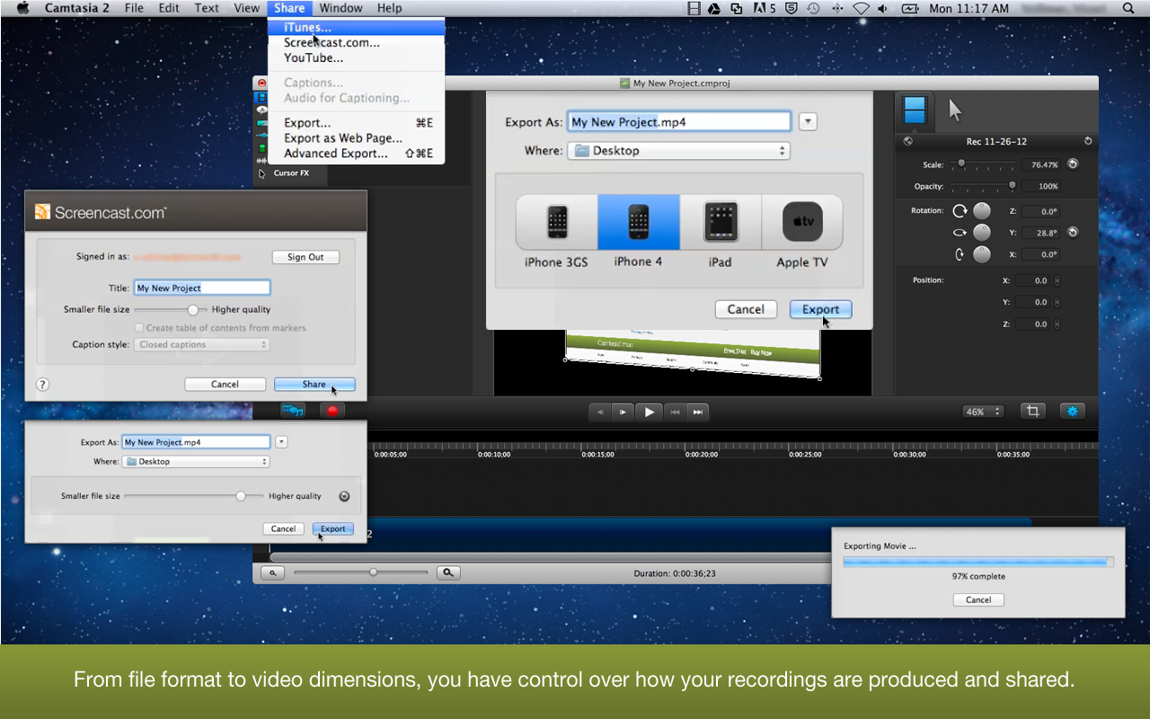Click the red record button
This screenshot has height=719, width=1150.
[332, 411]
